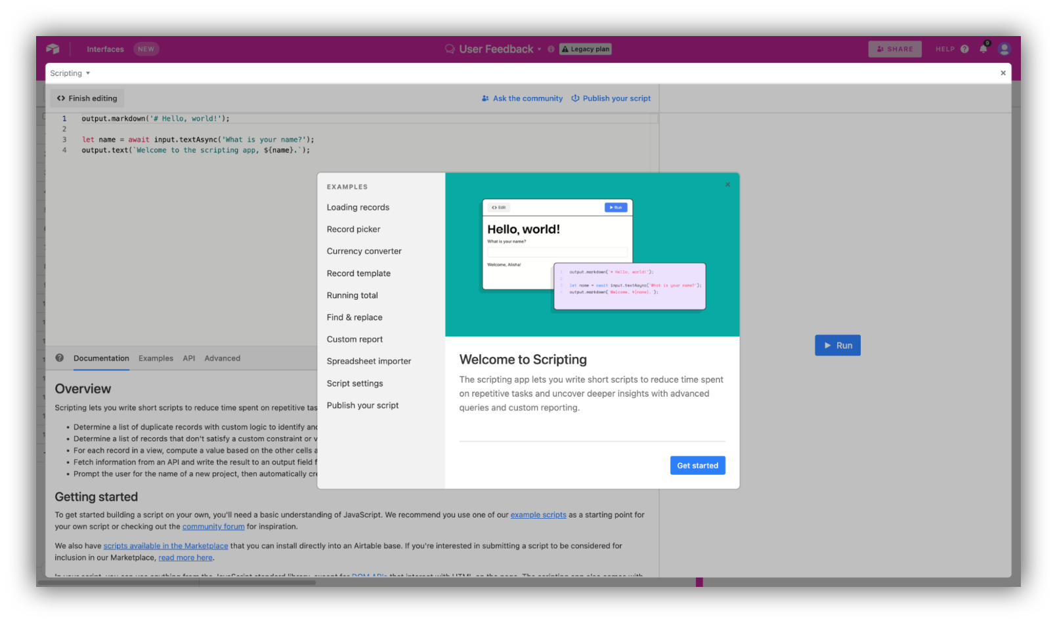Image resolution: width=1057 pixels, height=623 pixels.
Task: Switch to the API tab
Action: (189, 358)
